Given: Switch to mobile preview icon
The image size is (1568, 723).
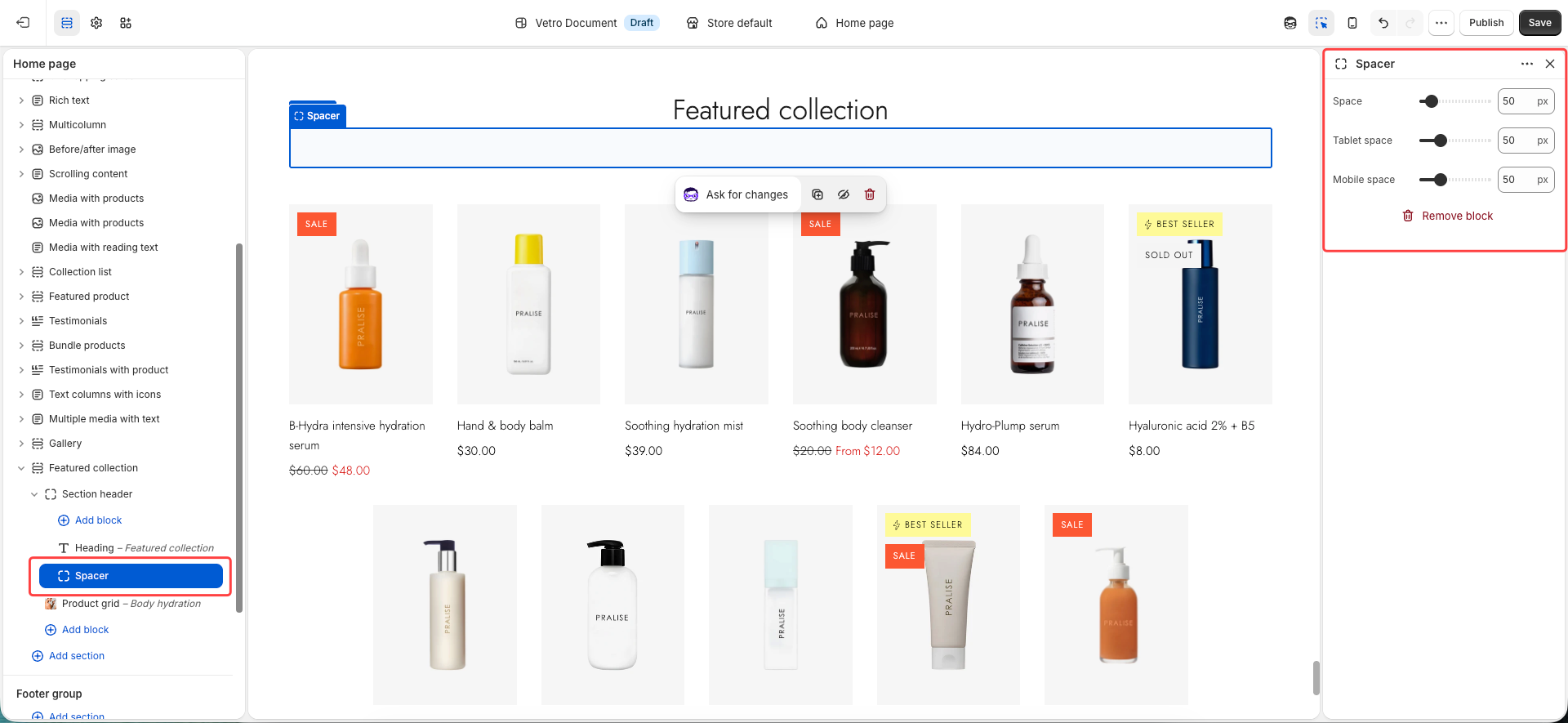Looking at the screenshot, I should pyautogui.click(x=1352, y=23).
